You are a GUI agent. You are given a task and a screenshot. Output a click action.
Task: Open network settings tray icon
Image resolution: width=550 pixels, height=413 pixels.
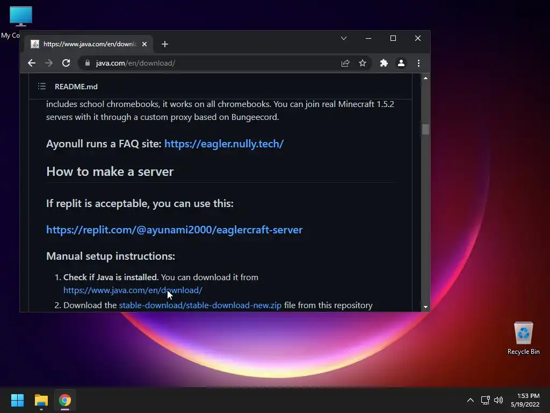pos(485,400)
